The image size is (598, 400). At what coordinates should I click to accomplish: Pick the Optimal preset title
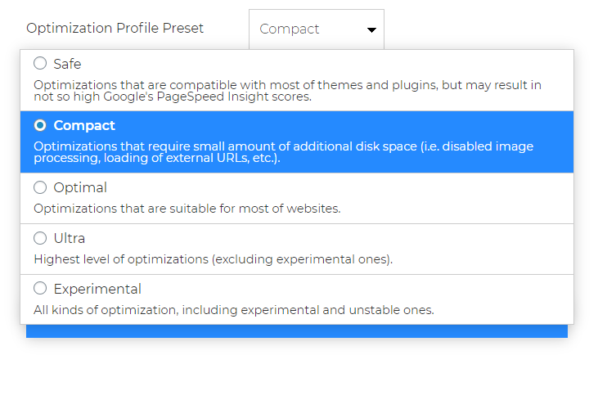tap(80, 187)
